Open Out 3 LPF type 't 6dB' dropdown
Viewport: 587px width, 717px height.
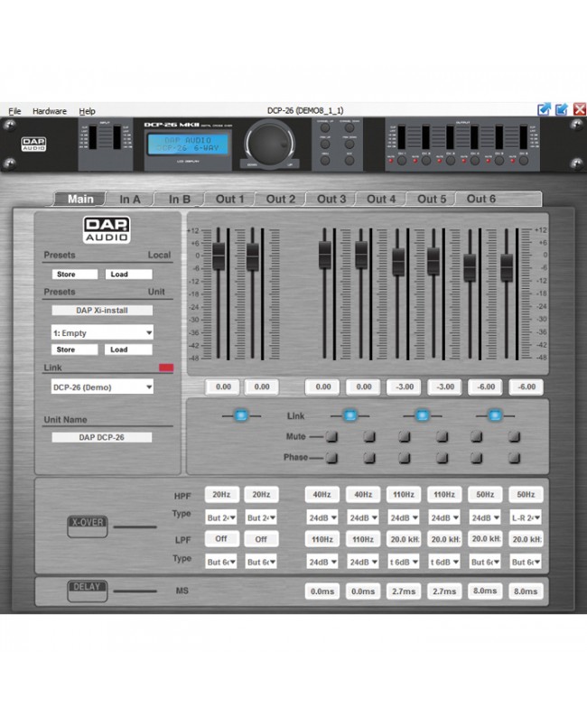[x=404, y=562]
